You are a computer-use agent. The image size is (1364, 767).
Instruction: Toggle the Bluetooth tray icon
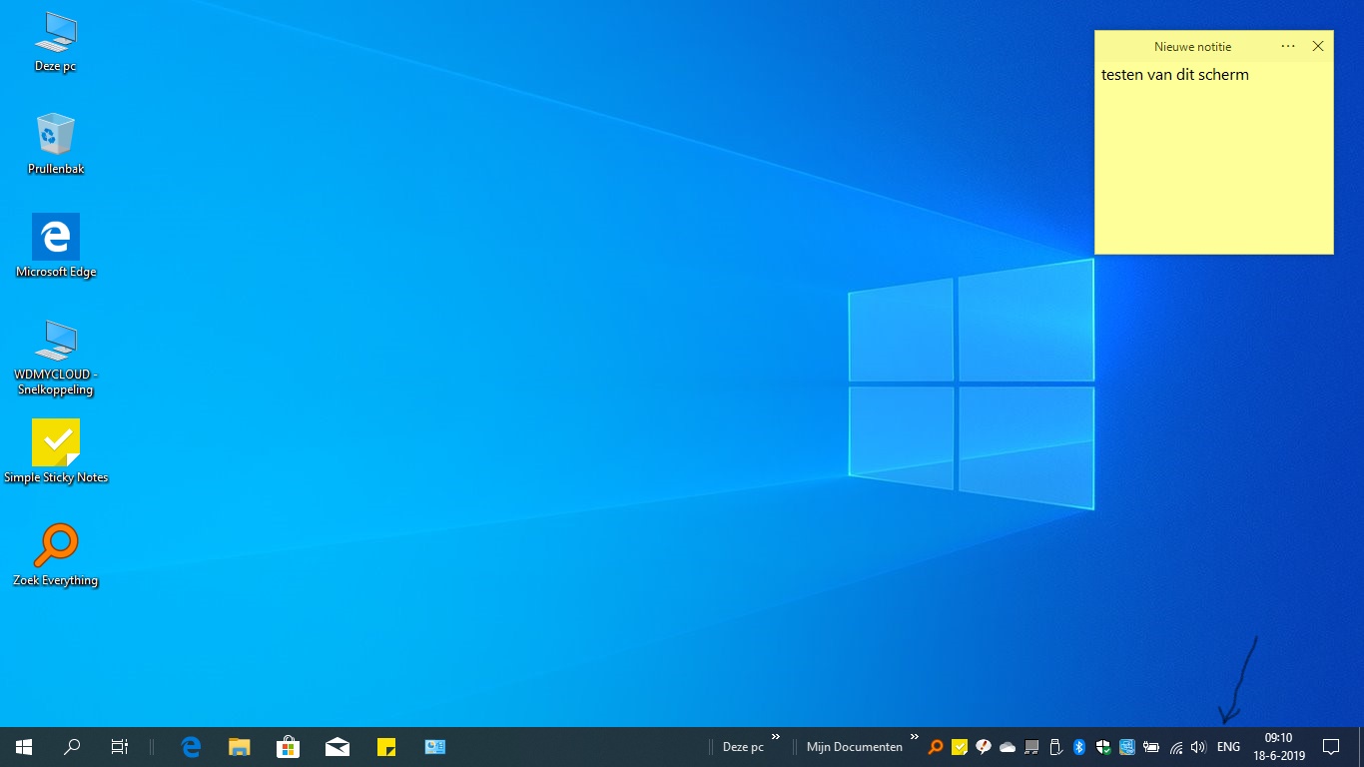(x=1079, y=747)
